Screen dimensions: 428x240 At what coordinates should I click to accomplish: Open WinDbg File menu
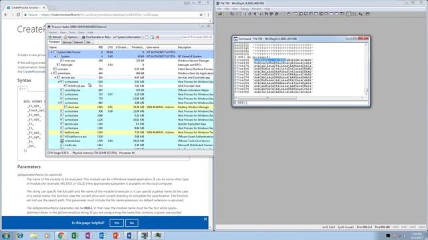pyautogui.click(x=219, y=9)
